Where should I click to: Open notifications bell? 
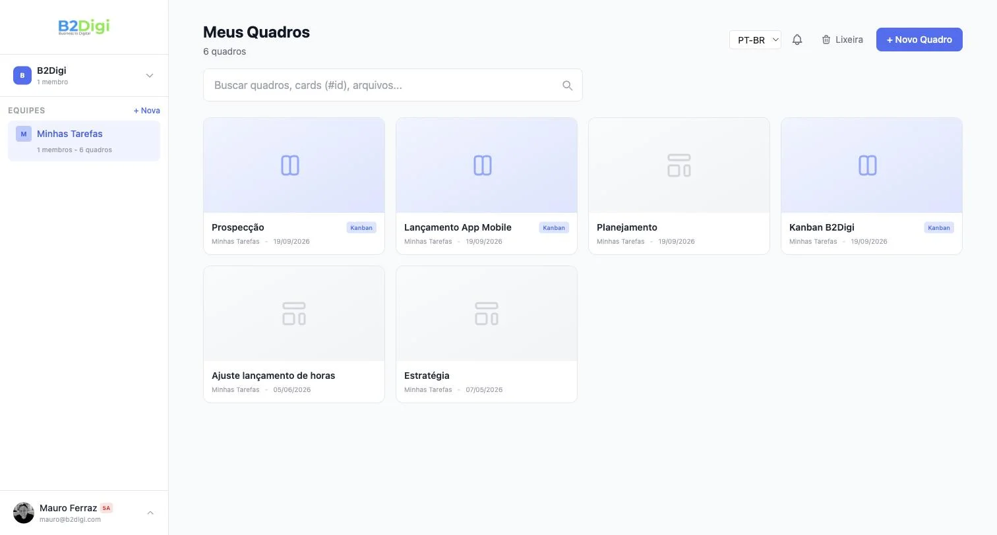click(x=797, y=40)
